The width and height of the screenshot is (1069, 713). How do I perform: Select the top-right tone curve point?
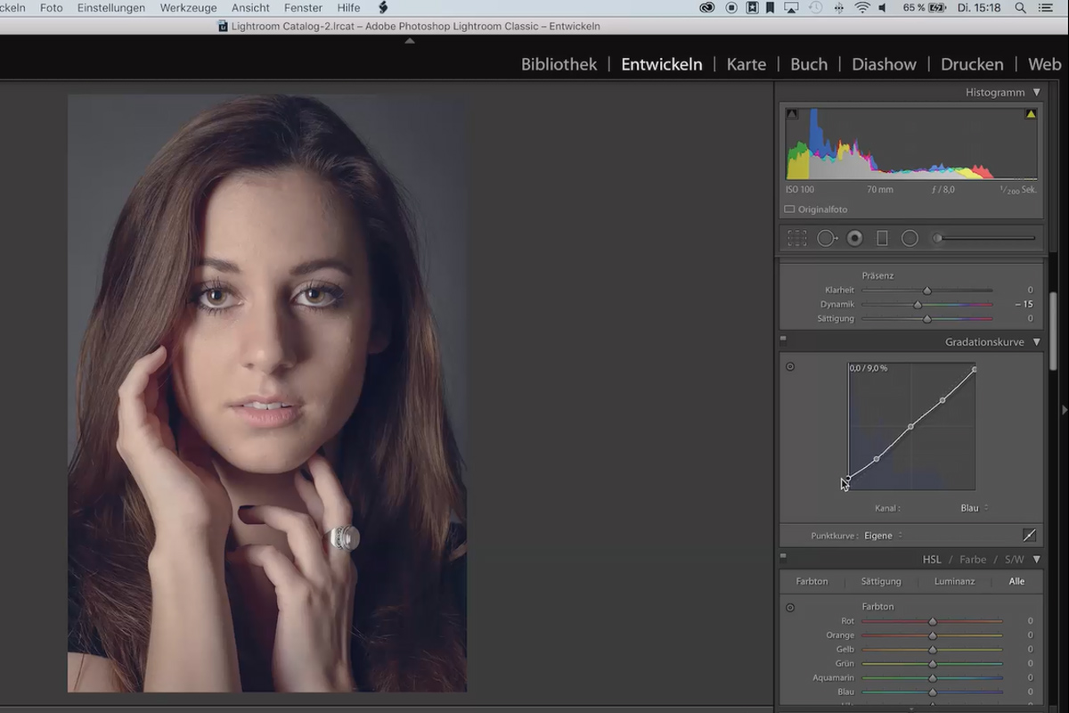coord(975,369)
